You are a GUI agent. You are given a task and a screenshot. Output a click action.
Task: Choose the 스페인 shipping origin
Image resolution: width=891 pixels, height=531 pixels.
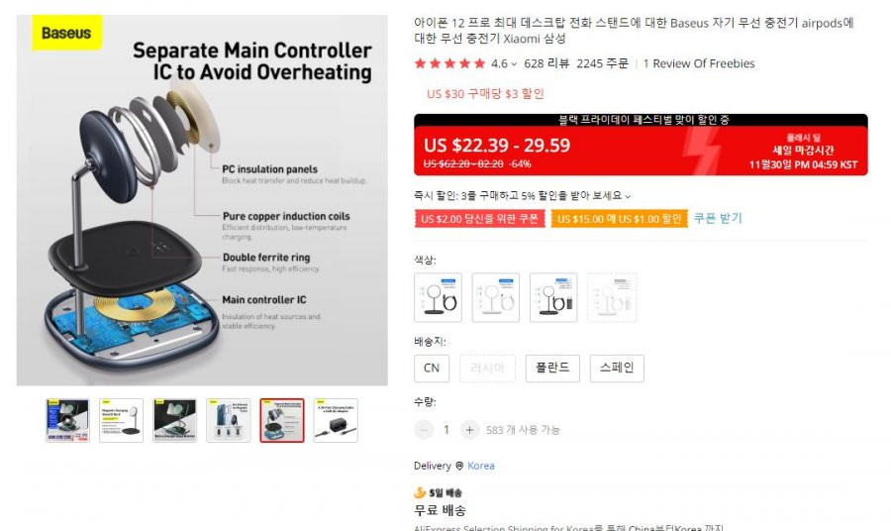tap(617, 368)
